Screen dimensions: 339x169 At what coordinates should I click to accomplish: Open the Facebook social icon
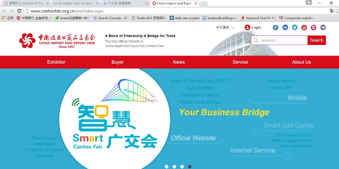click(275, 28)
